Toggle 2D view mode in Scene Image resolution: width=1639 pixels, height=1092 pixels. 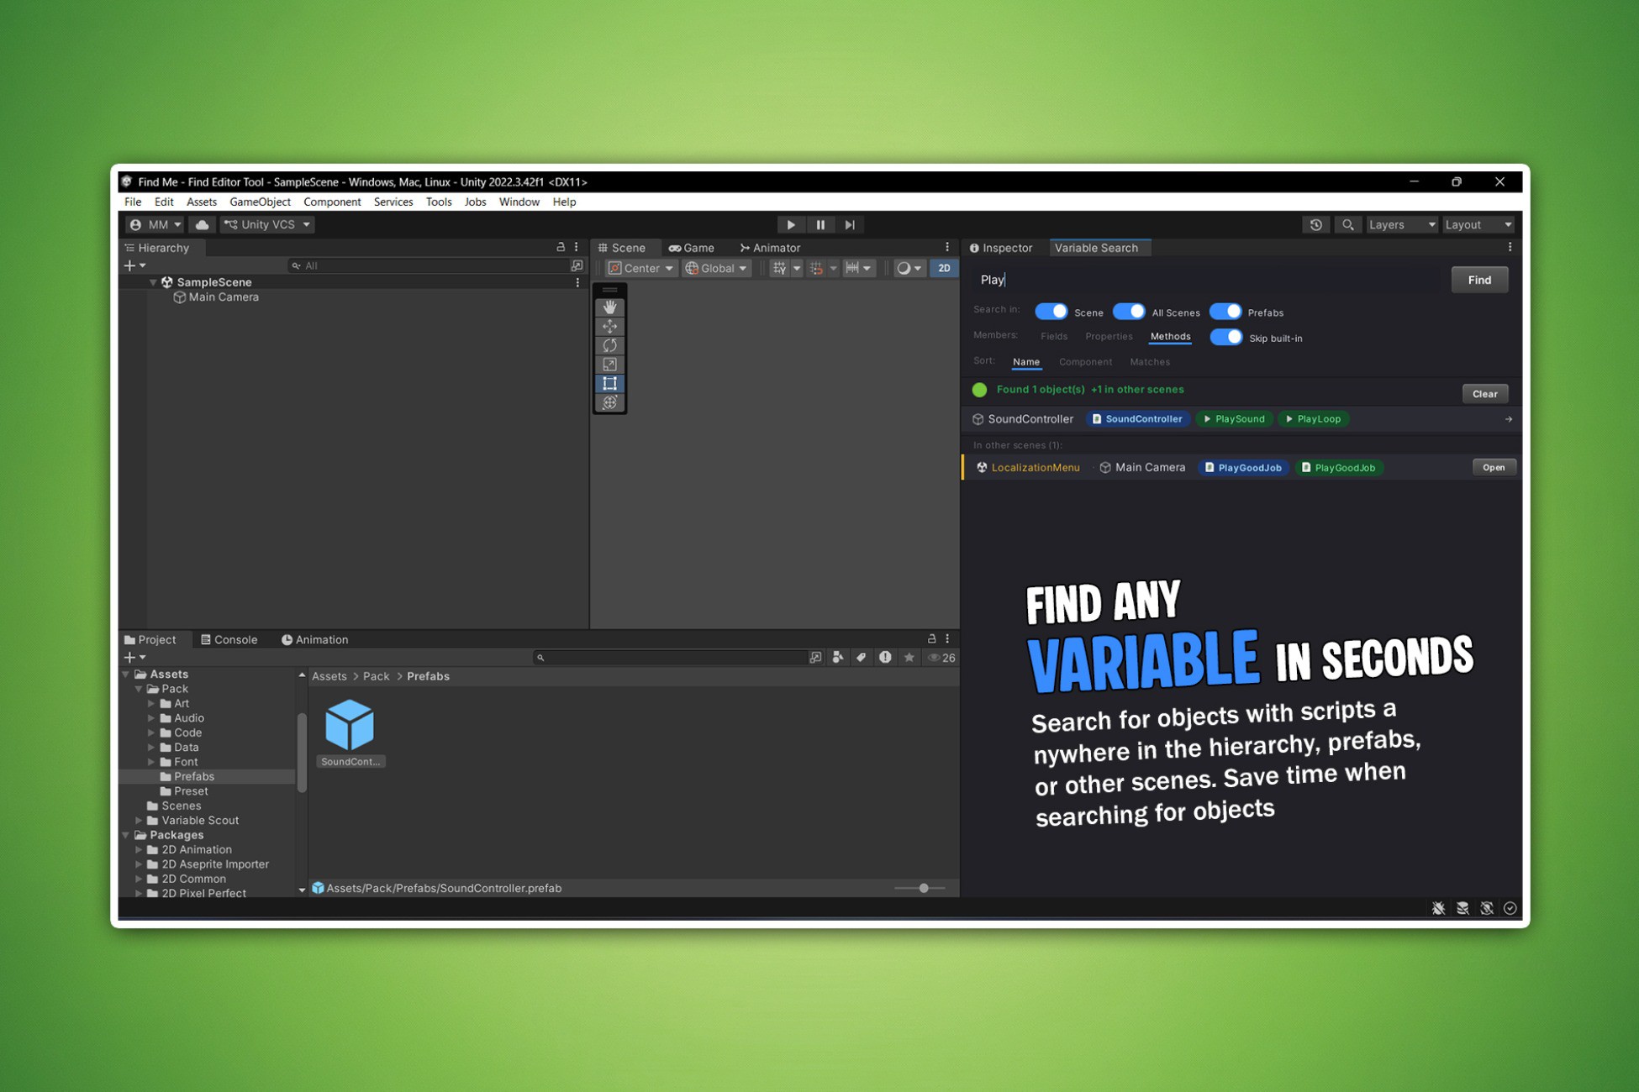pyautogui.click(x=944, y=268)
